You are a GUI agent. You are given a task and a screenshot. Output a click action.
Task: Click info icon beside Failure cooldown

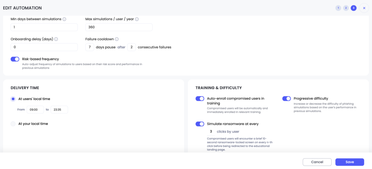tap(117, 39)
